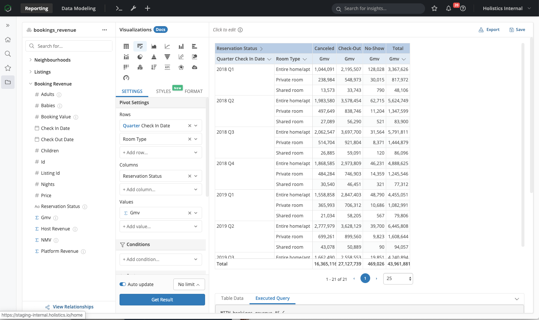Screen dimensions: 539x320
Task: Switch to the KPI metric visualization
Action: (x=167, y=67)
